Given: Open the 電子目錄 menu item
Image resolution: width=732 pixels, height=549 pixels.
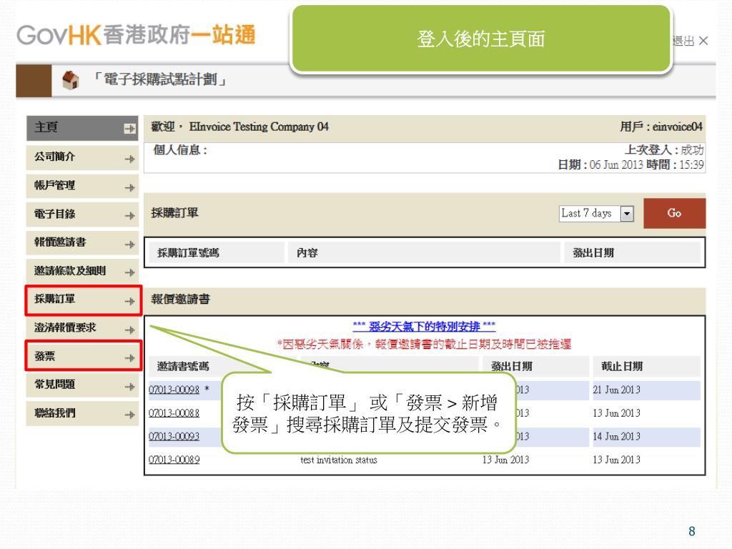Looking at the screenshot, I should click(x=82, y=214).
